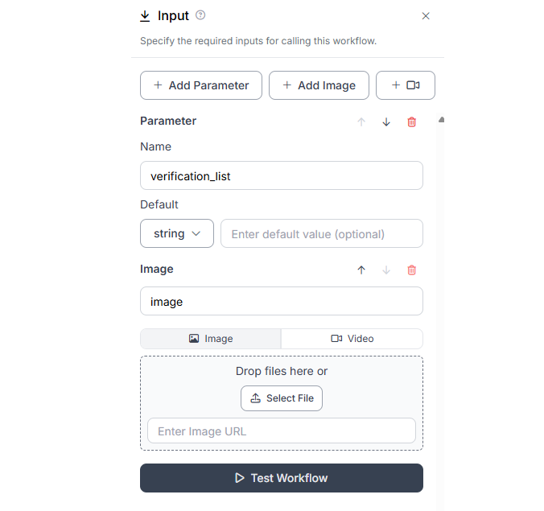Image resolution: width=544 pixels, height=511 pixels.
Task: Run the Test Workflow button
Action: pyautogui.click(x=282, y=478)
